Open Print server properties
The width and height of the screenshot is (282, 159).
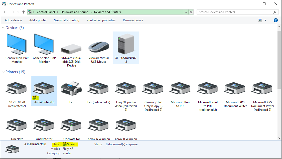click(x=101, y=20)
